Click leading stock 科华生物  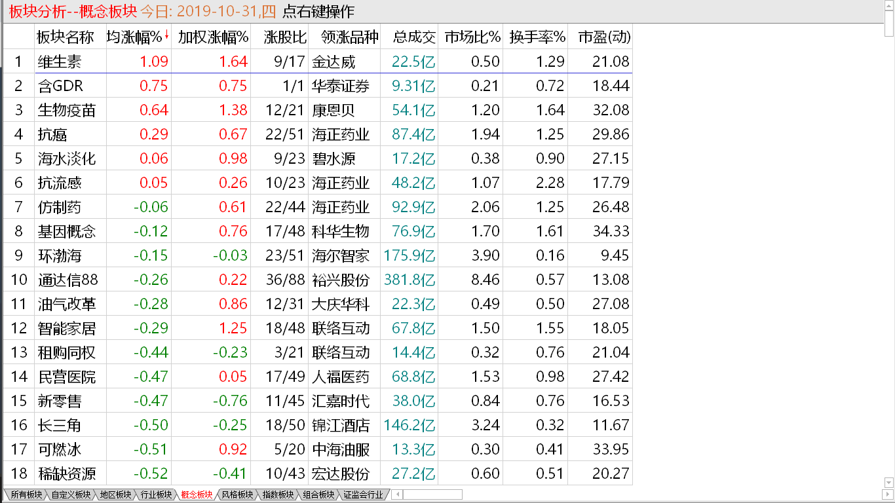tap(341, 231)
